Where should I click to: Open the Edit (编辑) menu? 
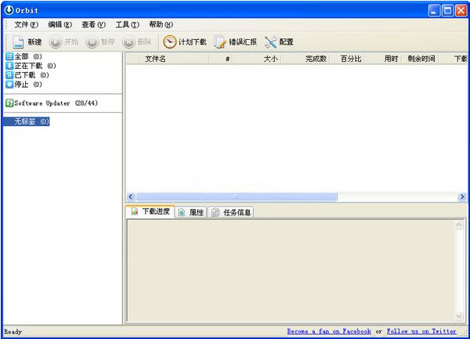point(60,24)
